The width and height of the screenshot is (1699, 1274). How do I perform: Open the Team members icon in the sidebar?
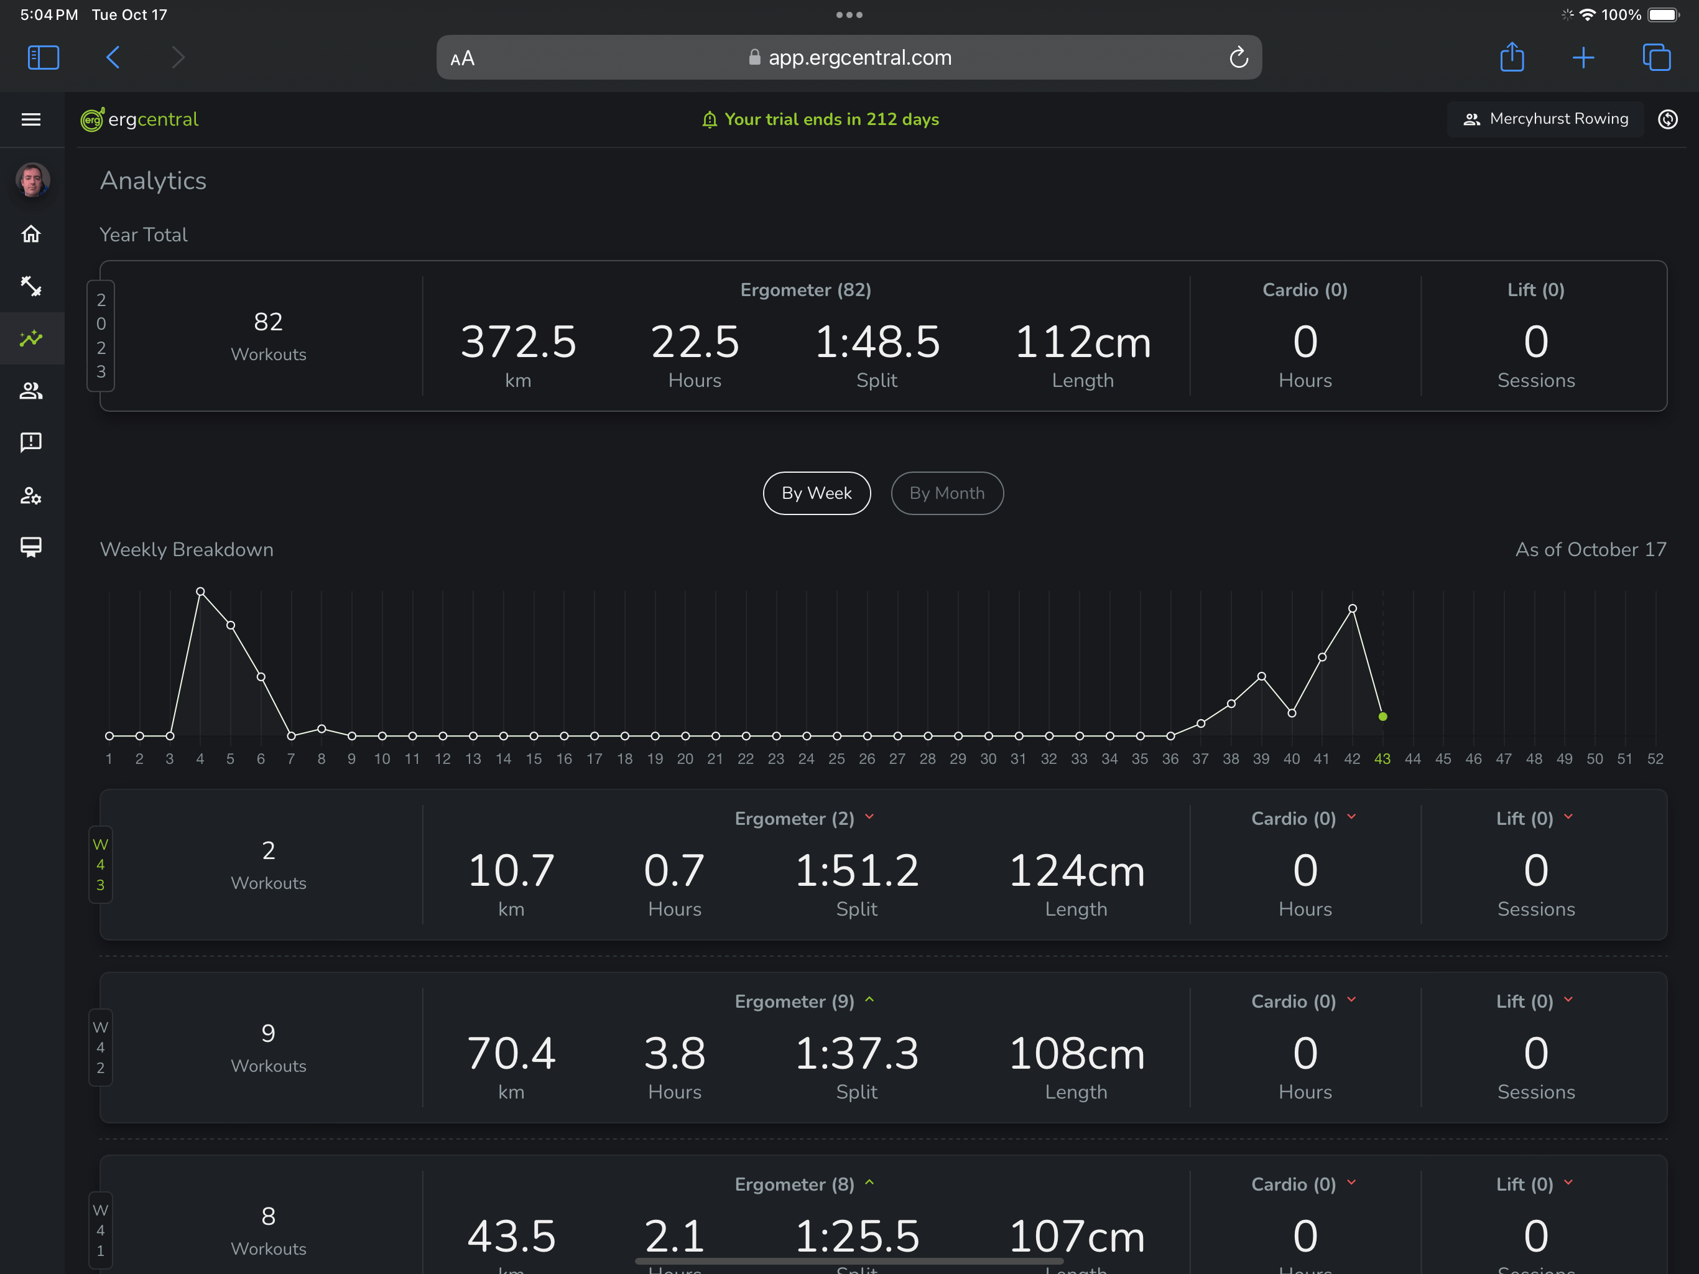(30, 390)
